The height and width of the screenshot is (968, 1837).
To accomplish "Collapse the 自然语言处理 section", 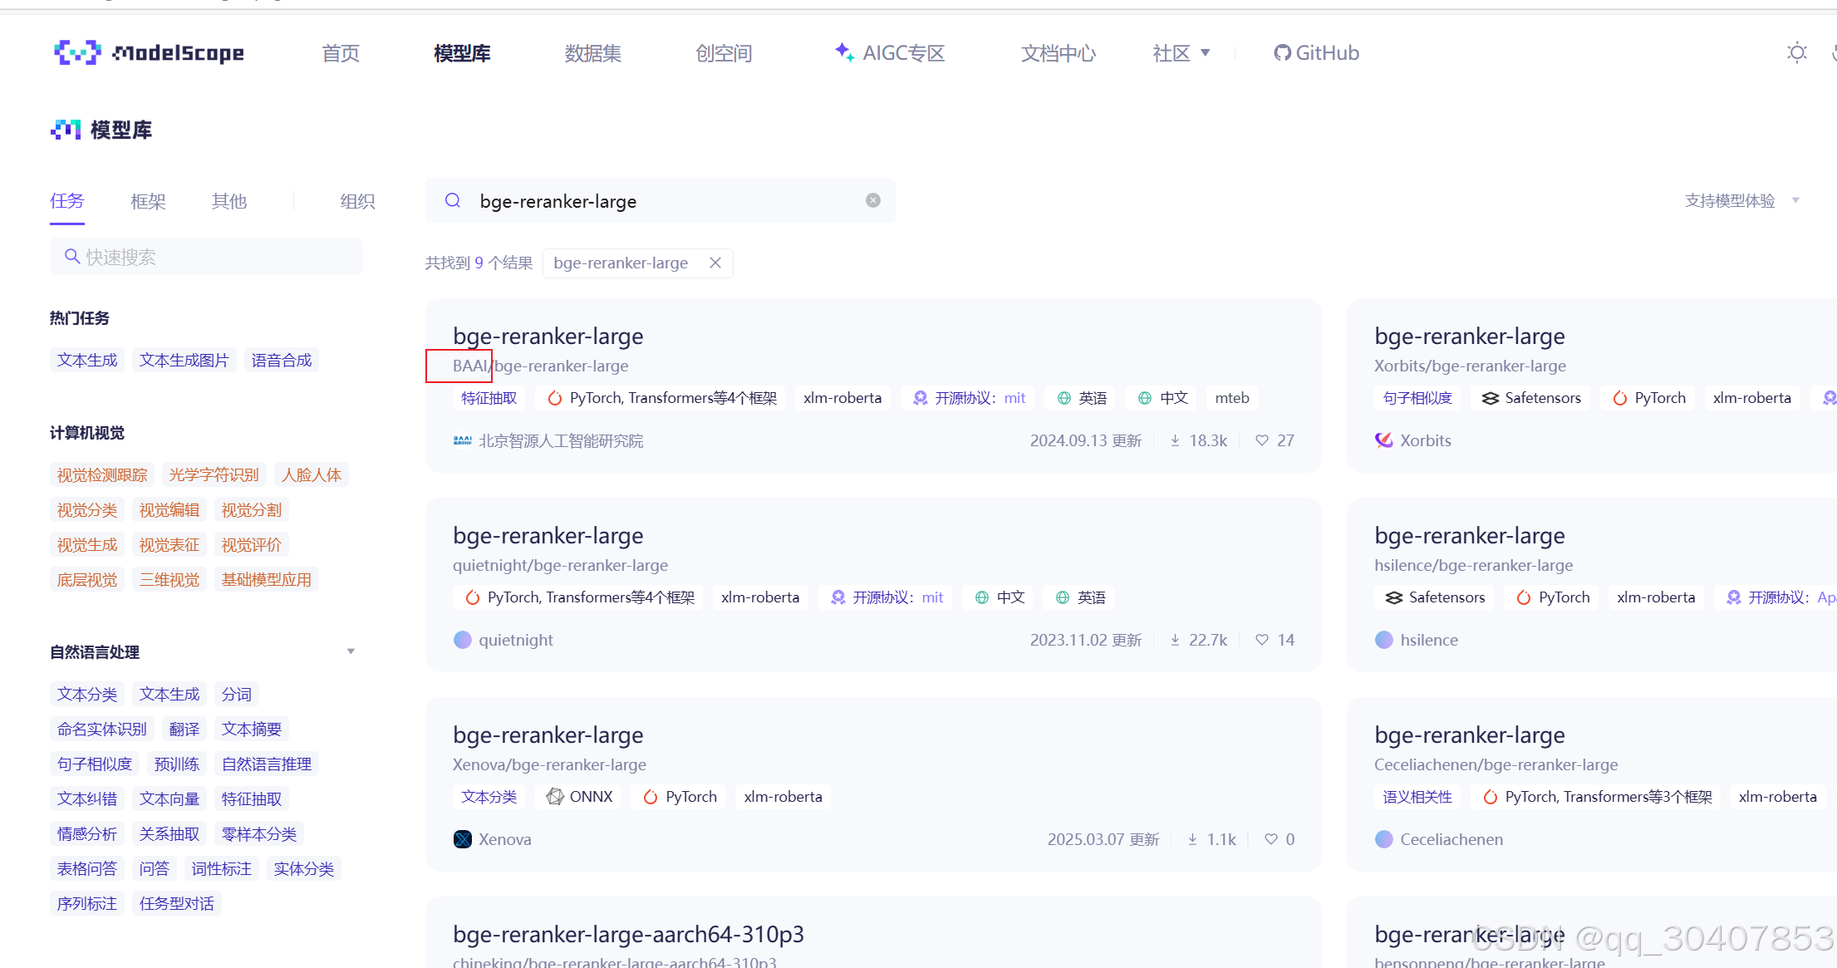I will pyautogui.click(x=351, y=651).
